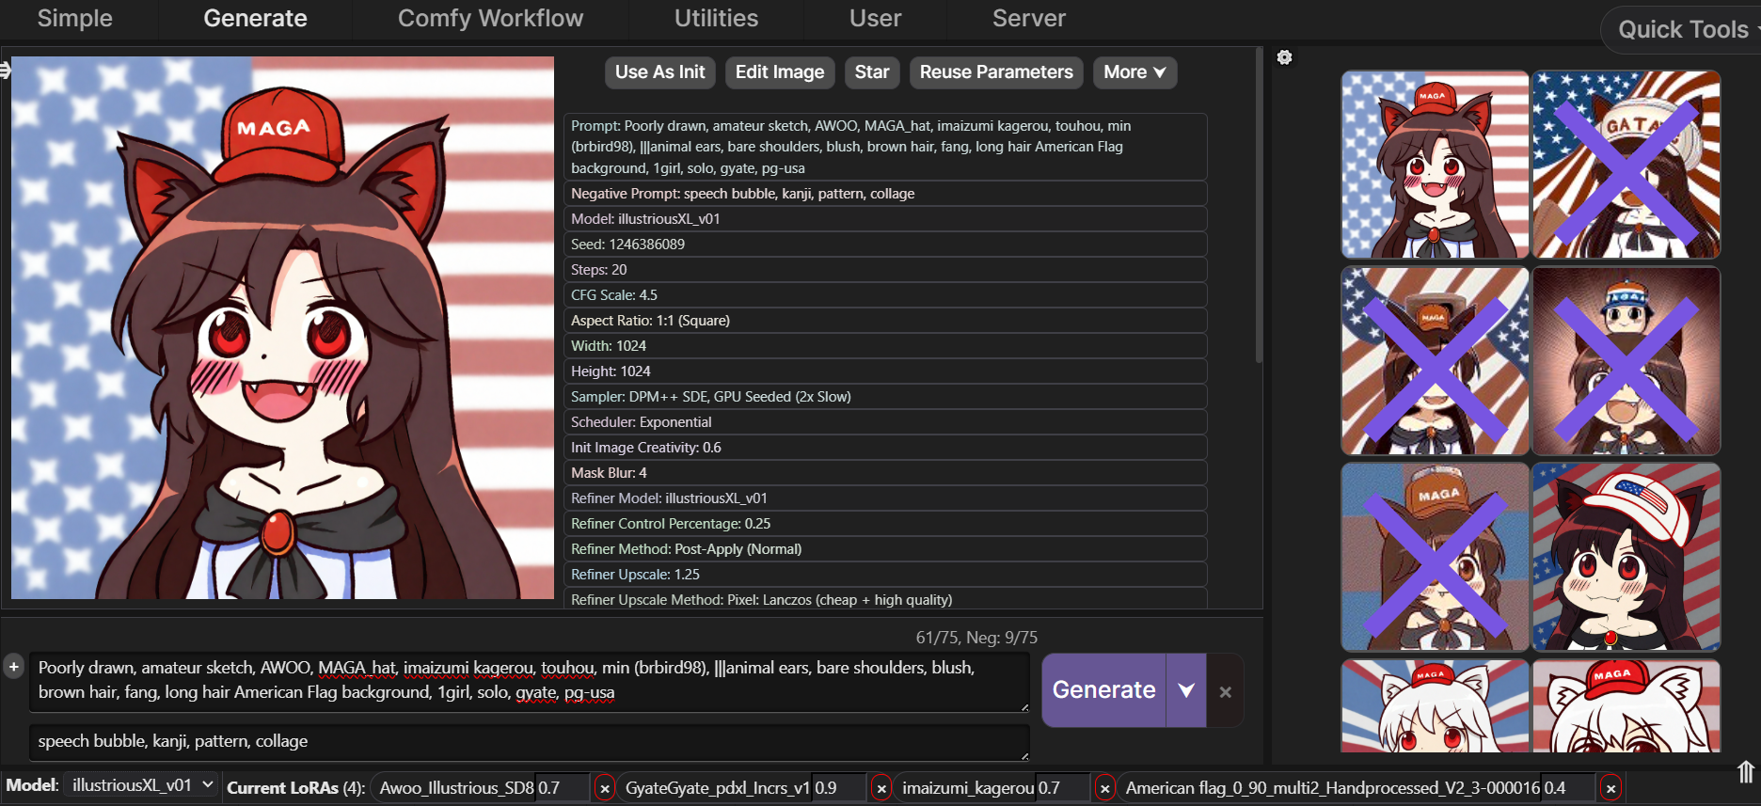The width and height of the screenshot is (1761, 806).
Task: Edit the GyateGyate LoRA weight 0.9 field
Action: point(839,788)
